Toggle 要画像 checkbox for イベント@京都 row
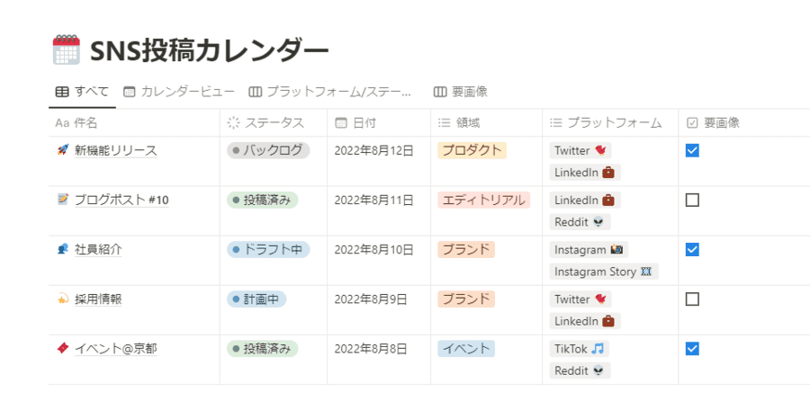 (x=692, y=349)
